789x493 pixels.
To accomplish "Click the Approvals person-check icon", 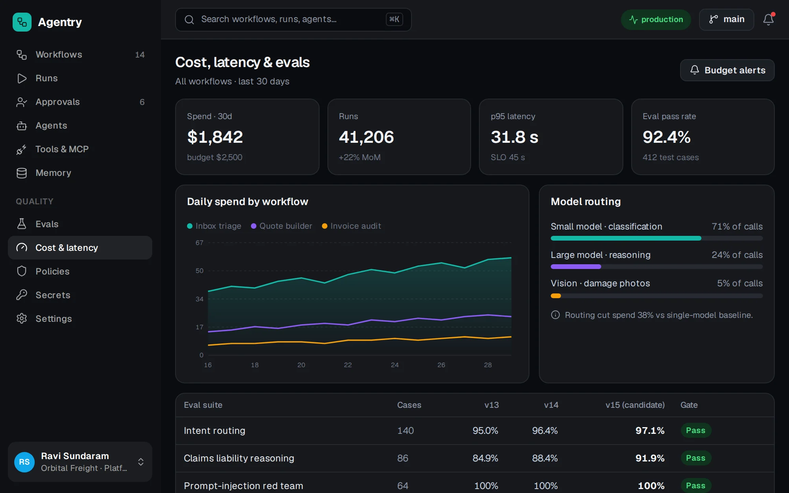I will pyautogui.click(x=22, y=102).
